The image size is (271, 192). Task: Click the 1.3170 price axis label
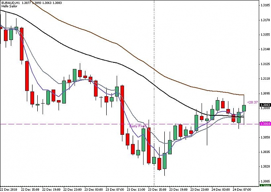[x=265, y=20]
